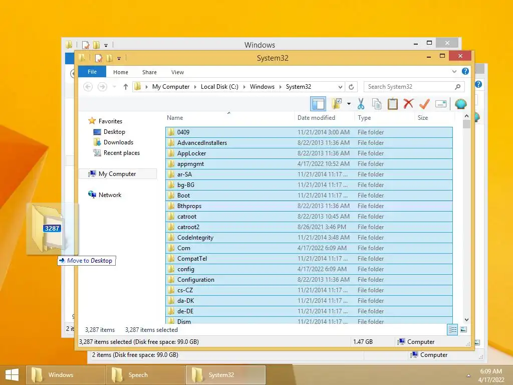Select Network in the navigation pane
The image size is (513, 385).
point(110,195)
